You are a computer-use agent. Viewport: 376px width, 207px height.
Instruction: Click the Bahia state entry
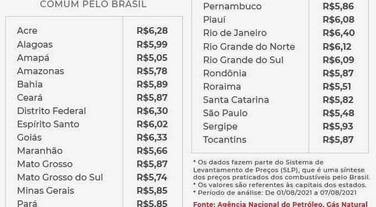click(30, 84)
